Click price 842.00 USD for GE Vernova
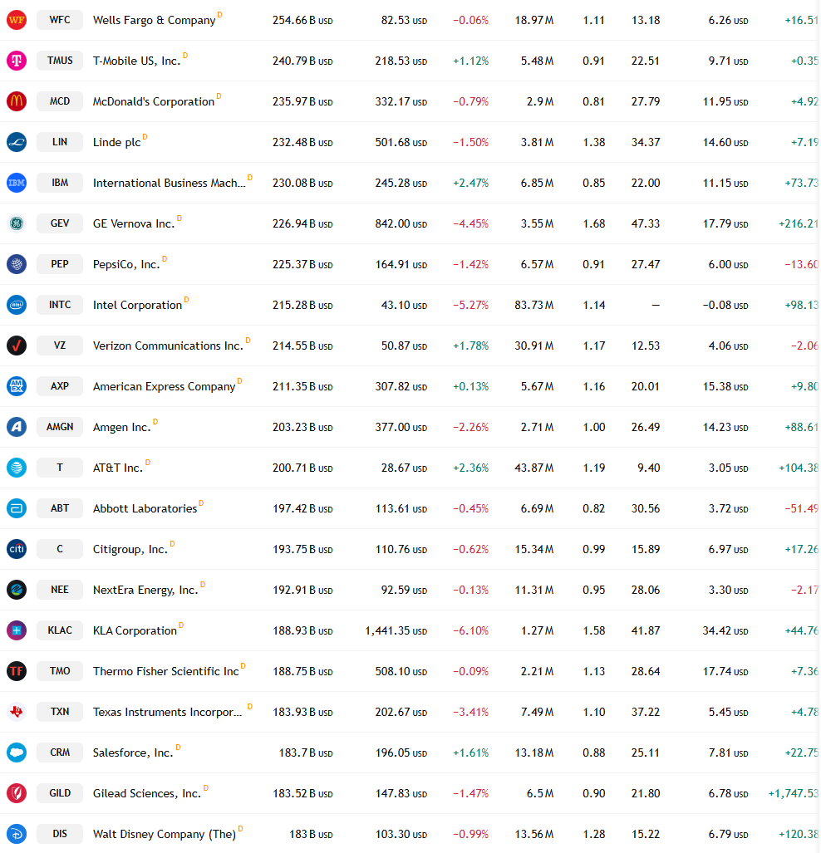Screen dimensions: 821x853 [x=401, y=223]
